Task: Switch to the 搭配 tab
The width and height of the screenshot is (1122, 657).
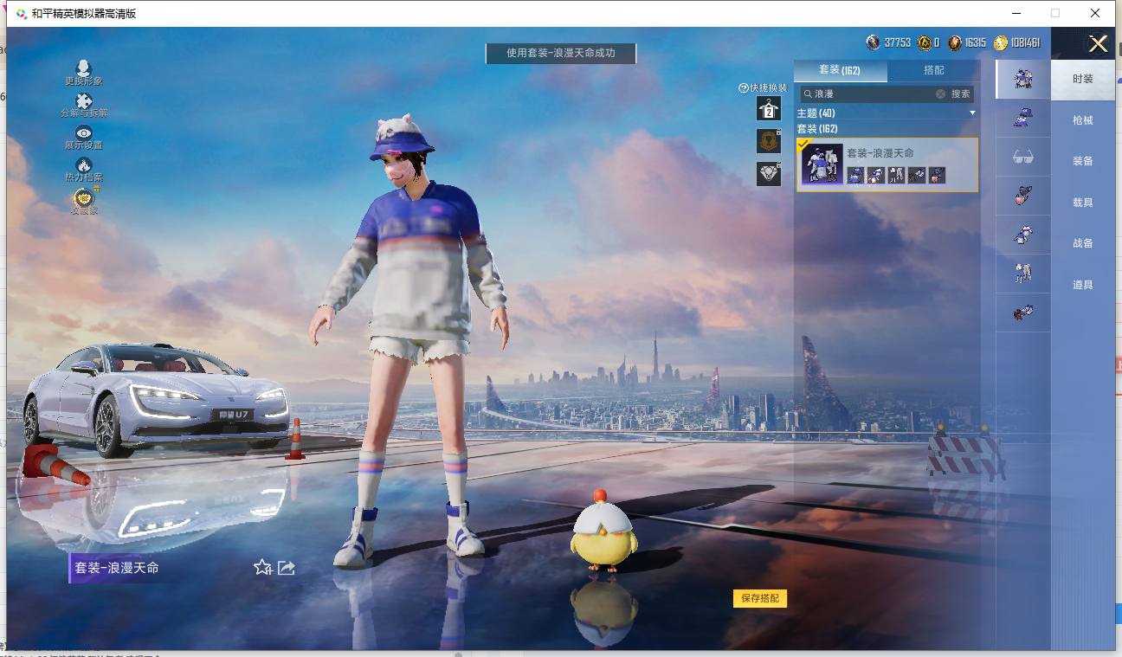Action: (934, 70)
